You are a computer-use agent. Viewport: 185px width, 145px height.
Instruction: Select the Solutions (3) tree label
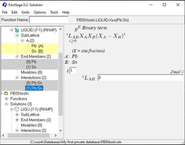coord(21,104)
